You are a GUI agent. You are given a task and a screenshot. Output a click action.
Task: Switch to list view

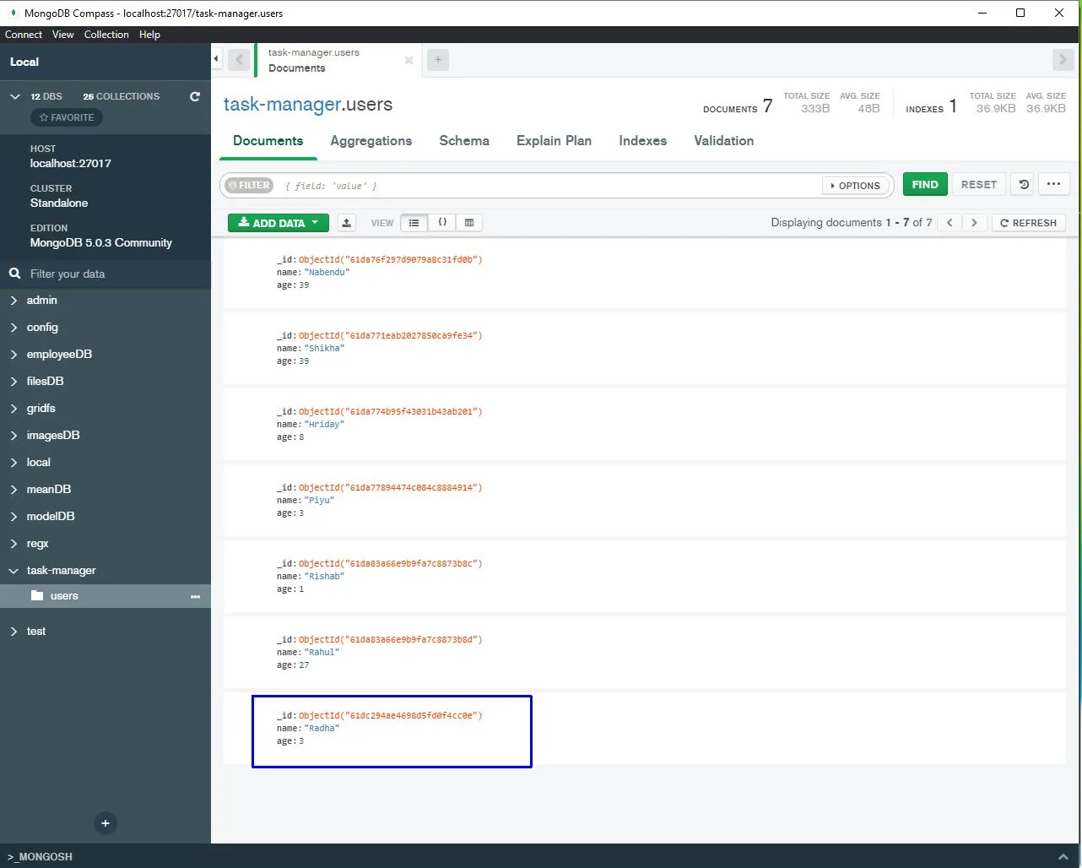[414, 223]
